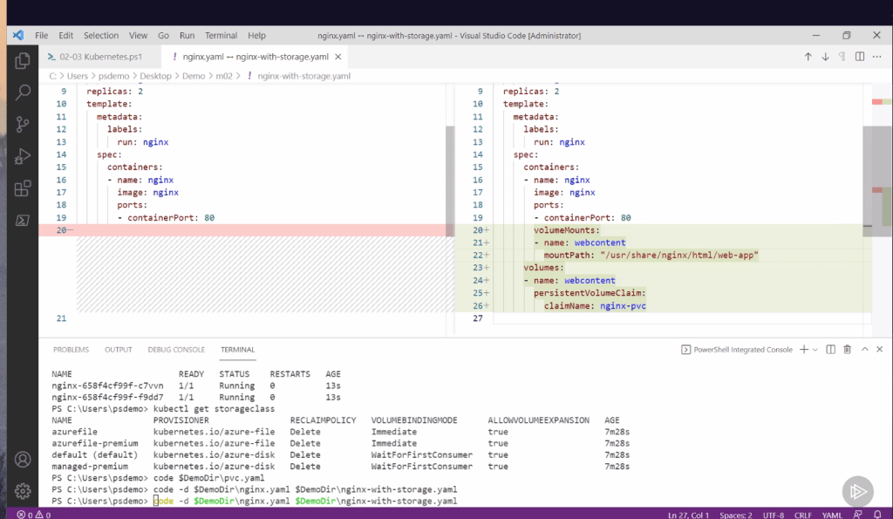Click nginx-with-storage.yaml breadcrumb segment
This screenshot has width=893, height=519.
[303, 76]
